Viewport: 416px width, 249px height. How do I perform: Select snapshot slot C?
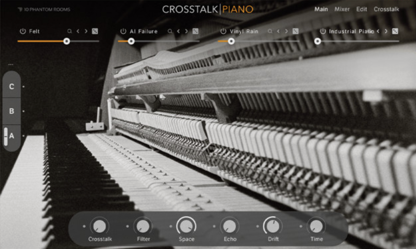coord(11,87)
